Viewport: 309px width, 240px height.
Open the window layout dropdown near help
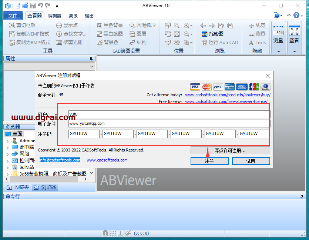[x=278, y=15]
